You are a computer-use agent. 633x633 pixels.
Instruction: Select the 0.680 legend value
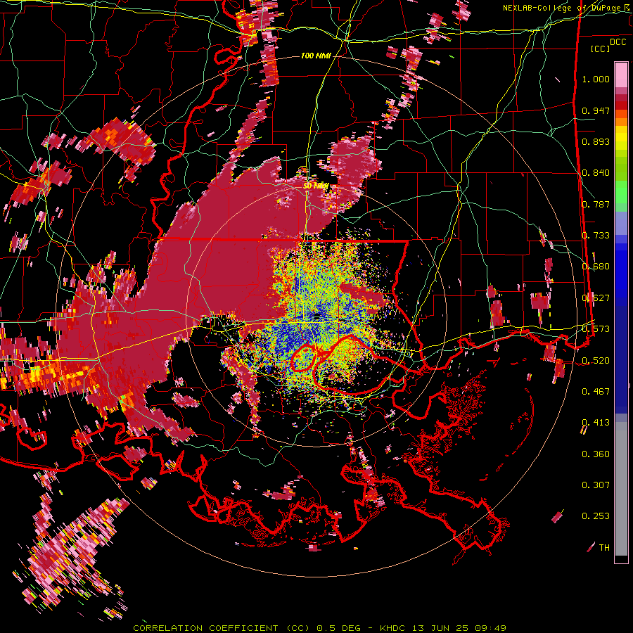(x=596, y=267)
